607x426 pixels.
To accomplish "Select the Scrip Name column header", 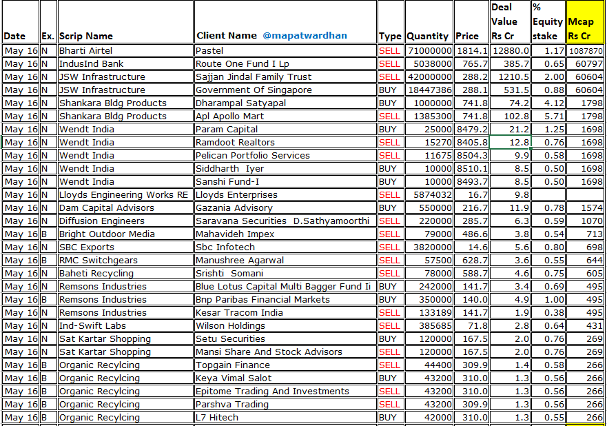I will (x=125, y=21).
